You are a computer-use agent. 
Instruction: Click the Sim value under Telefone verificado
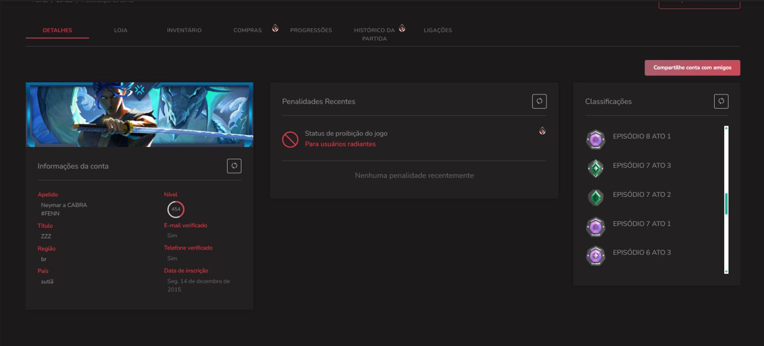point(172,258)
